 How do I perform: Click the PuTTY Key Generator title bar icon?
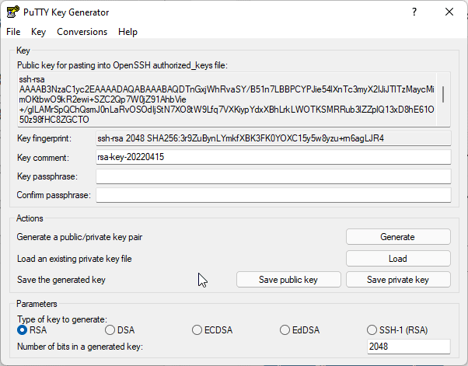click(13, 12)
